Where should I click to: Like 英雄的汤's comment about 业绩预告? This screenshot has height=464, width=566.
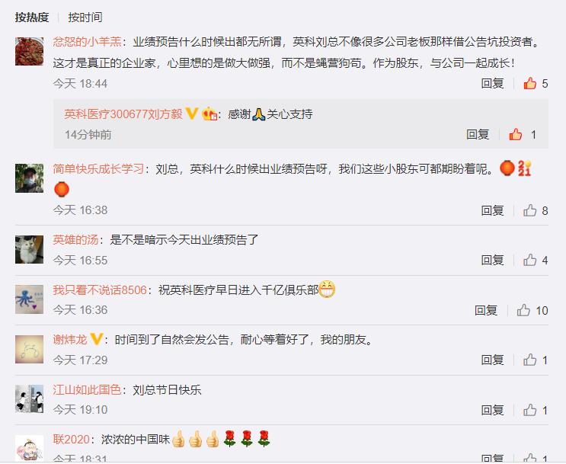pyautogui.click(x=530, y=260)
